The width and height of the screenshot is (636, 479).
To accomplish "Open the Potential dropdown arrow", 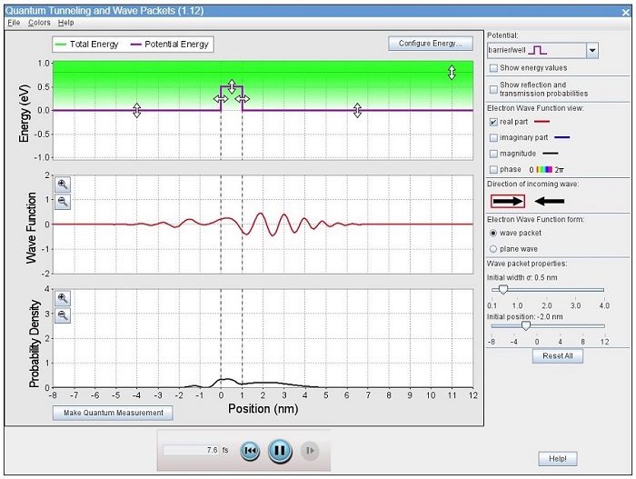I will 592,50.
